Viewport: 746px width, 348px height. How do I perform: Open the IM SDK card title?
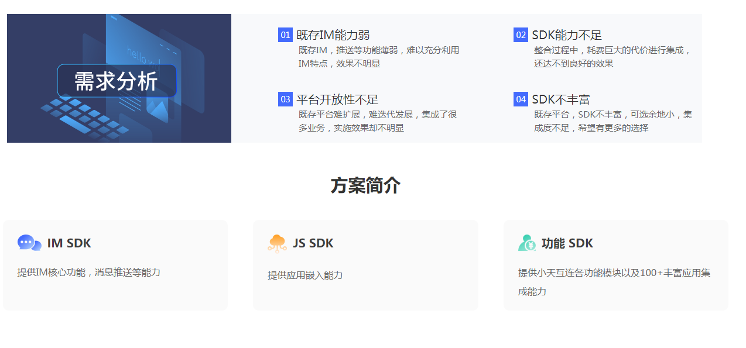[69, 243]
